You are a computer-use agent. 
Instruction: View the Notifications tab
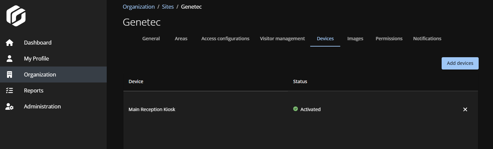[427, 39]
